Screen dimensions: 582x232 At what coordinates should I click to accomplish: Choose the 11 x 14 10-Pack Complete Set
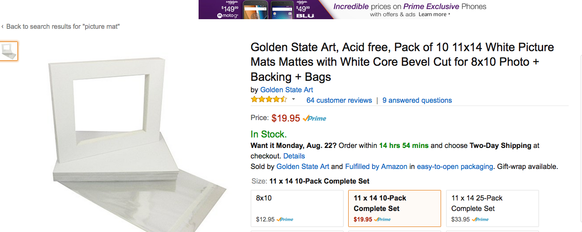[x=394, y=208]
